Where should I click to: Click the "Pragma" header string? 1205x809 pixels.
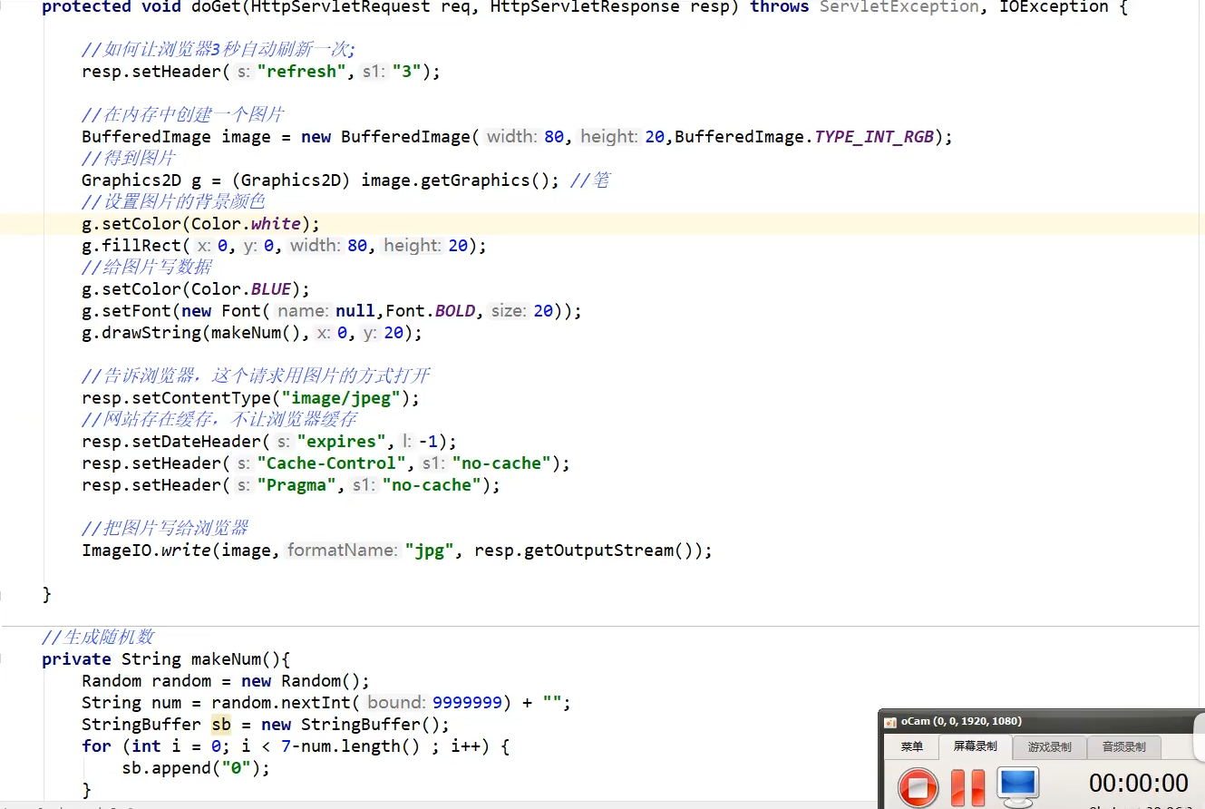point(297,485)
